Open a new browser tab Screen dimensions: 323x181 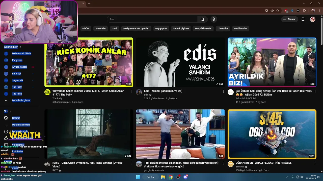[89, 3]
